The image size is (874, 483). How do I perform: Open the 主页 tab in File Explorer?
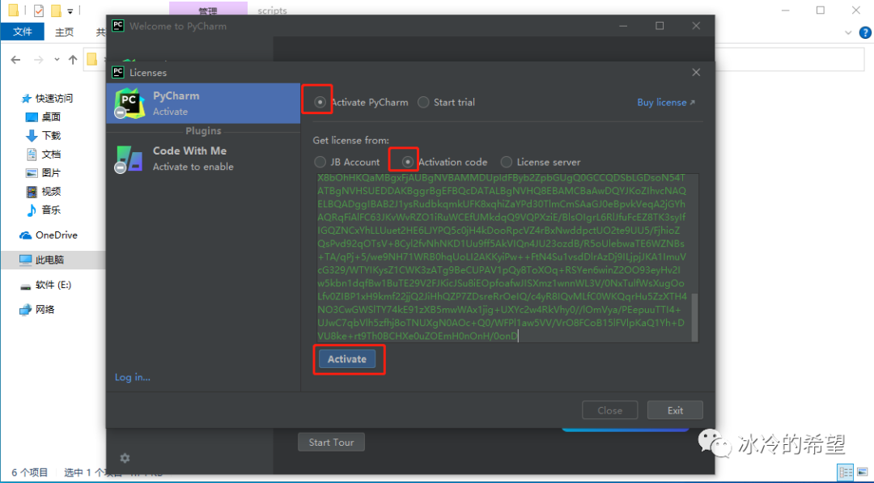(x=64, y=32)
